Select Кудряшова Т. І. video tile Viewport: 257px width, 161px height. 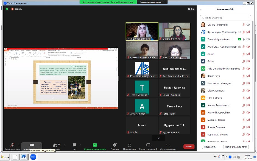[174, 125]
